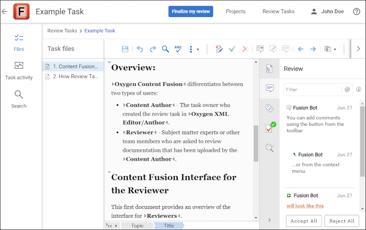Click the Review panel scrollbar thumb
The height and width of the screenshot is (230, 366).
tap(362, 141)
